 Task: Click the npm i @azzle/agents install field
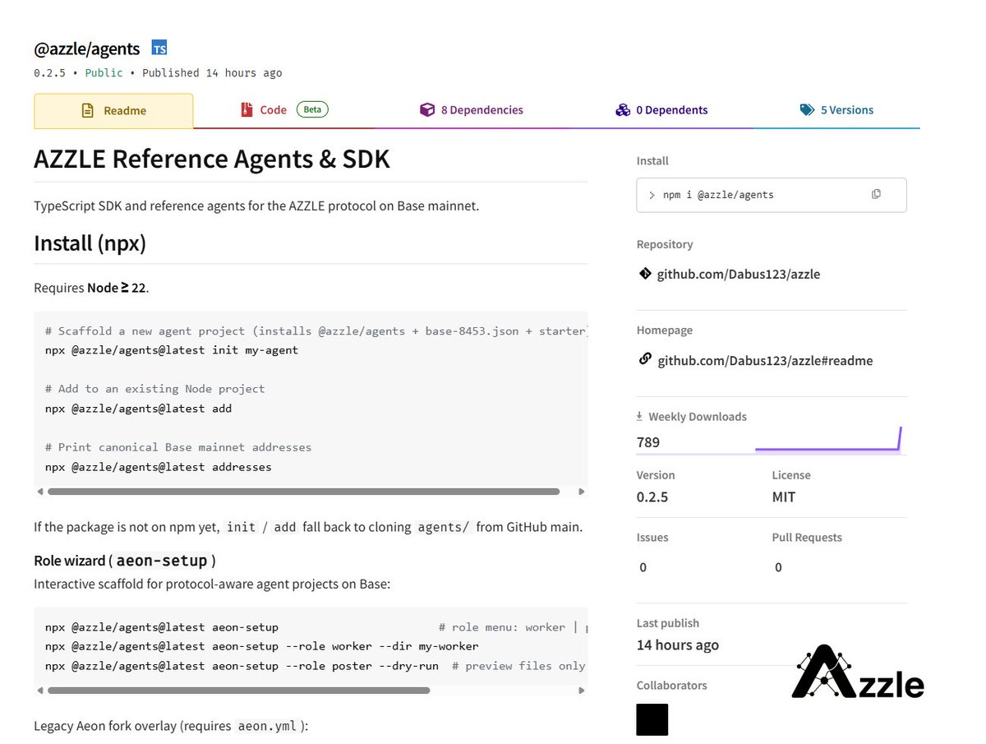(772, 195)
